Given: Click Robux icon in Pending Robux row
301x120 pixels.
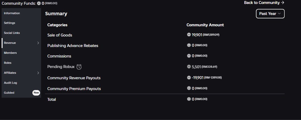Looking at the screenshot, I should click(189, 67).
